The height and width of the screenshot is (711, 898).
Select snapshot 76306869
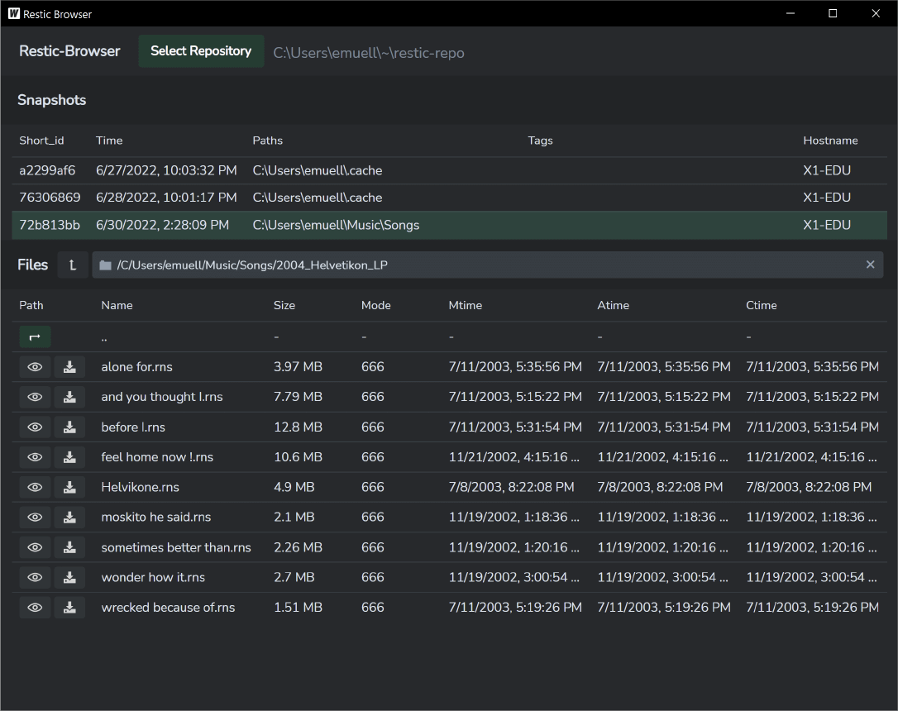tap(50, 198)
